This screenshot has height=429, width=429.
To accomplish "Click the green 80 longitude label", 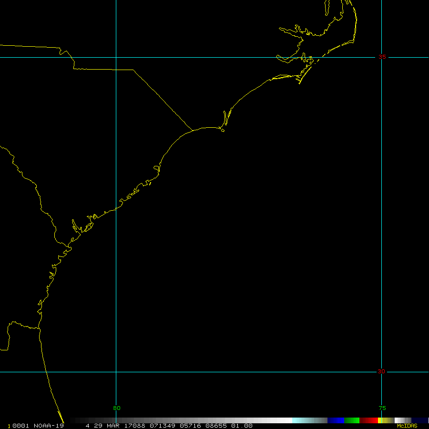I will [117, 408].
